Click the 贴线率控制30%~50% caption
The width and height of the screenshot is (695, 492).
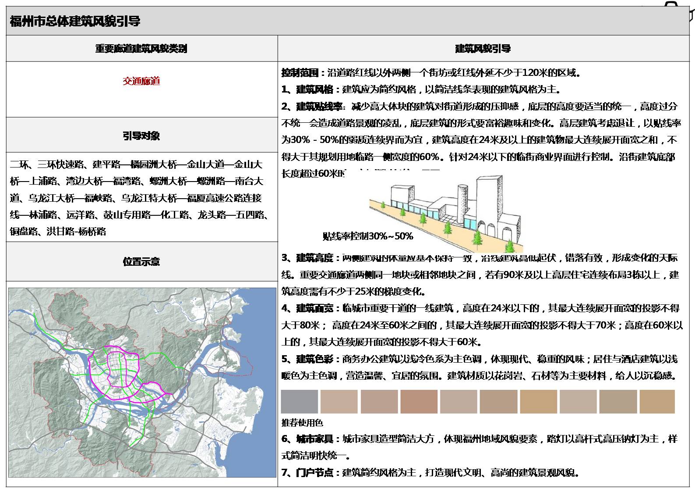coord(368,236)
